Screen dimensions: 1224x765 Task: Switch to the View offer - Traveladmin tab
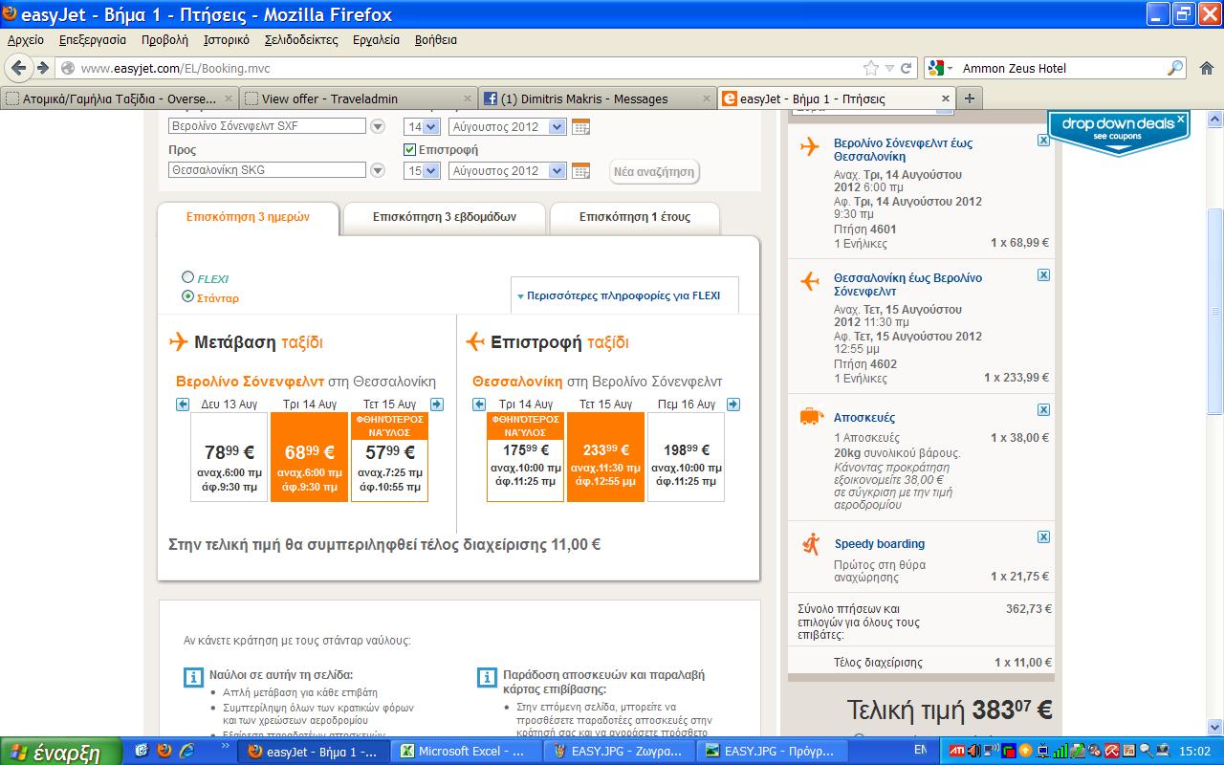click(x=357, y=98)
